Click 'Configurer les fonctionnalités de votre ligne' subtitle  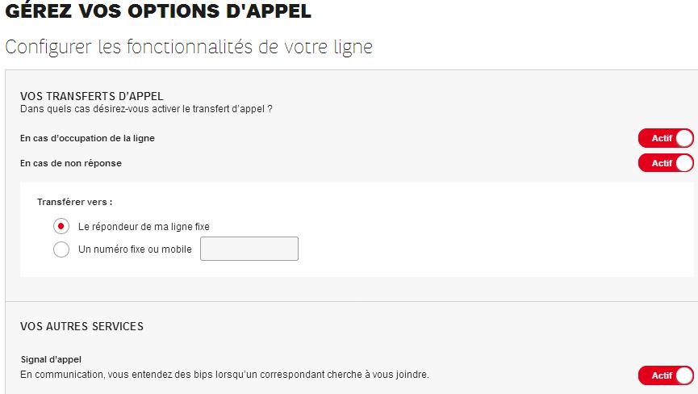189,47
